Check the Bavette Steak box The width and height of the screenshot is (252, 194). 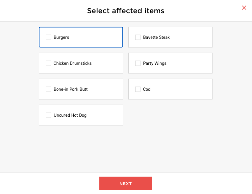pyautogui.click(x=138, y=37)
